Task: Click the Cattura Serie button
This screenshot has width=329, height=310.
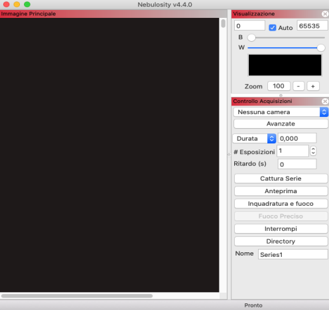Action: point(281,179)
